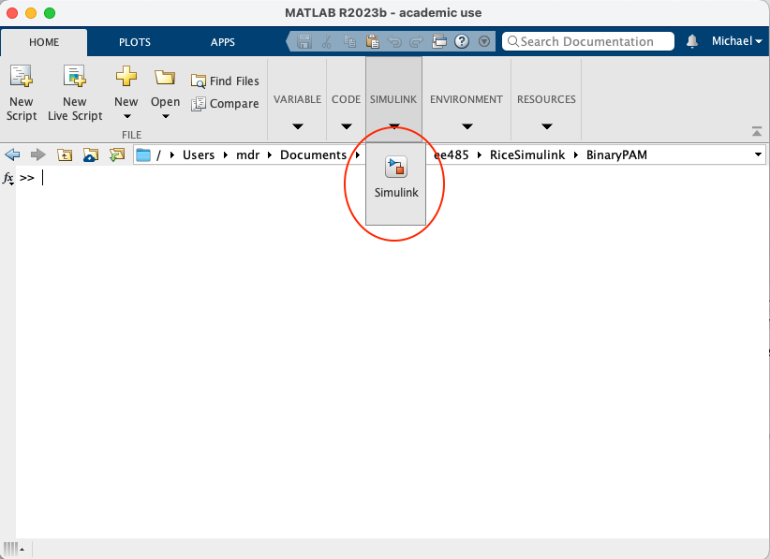
Task: Switch to the PLOTS tab
Action: (135, 42)
